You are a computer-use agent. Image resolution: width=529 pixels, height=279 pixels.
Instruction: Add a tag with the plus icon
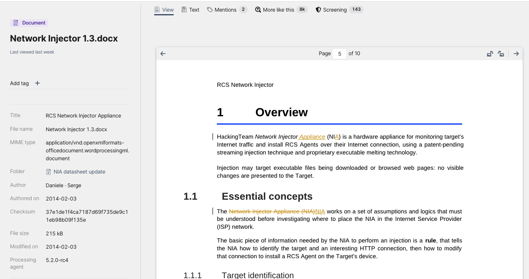tap(37, 83)
